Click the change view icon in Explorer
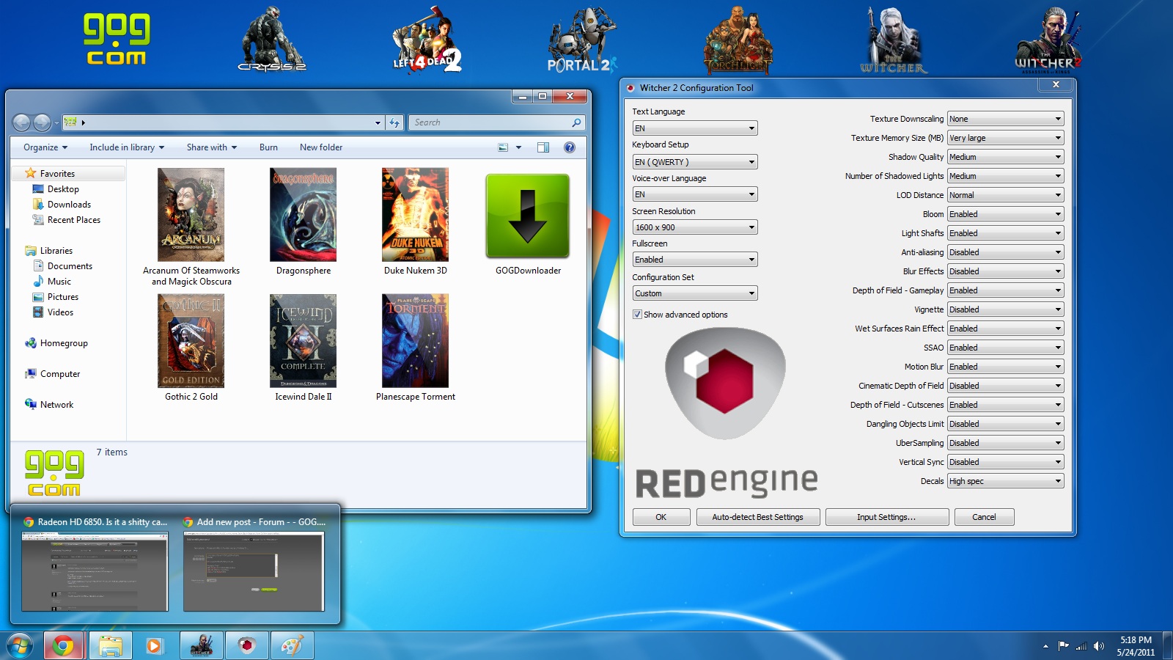Viewport: 1173px width, 660px height. pos(503,147)
